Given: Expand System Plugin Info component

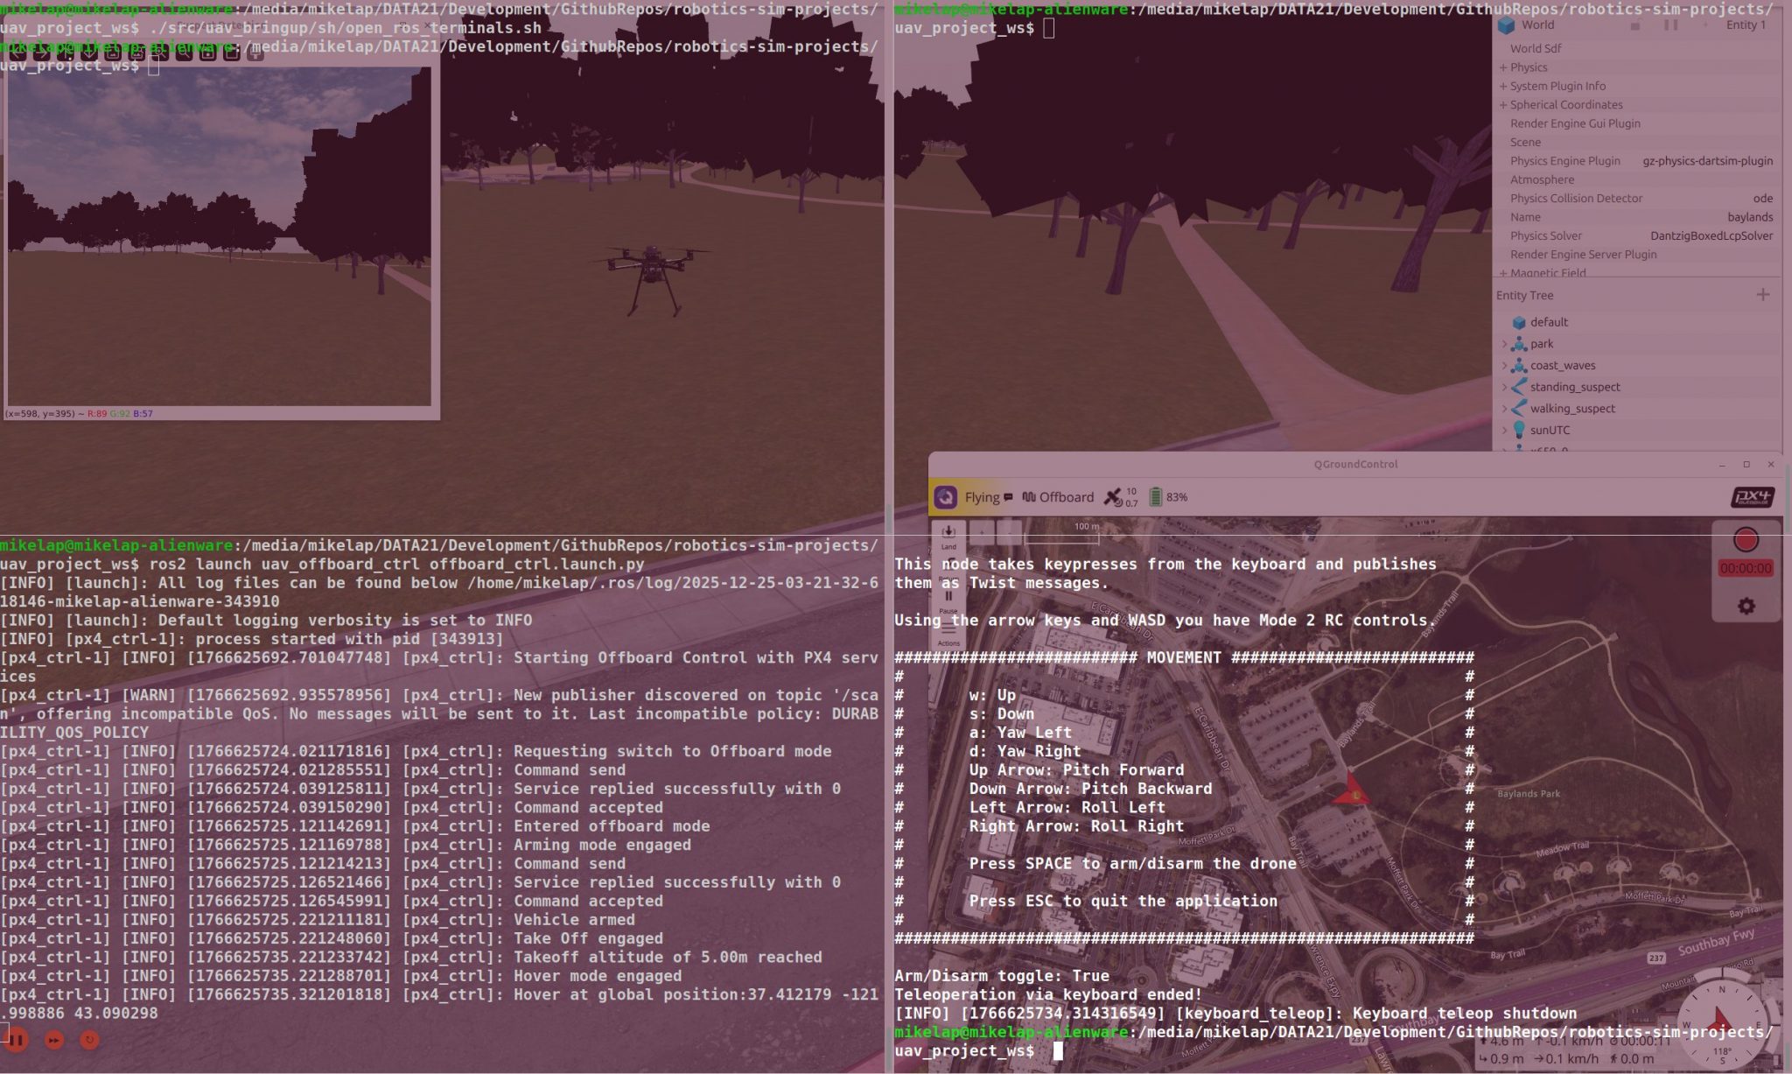Looking at the screenshot, I should coord(1503,86).
